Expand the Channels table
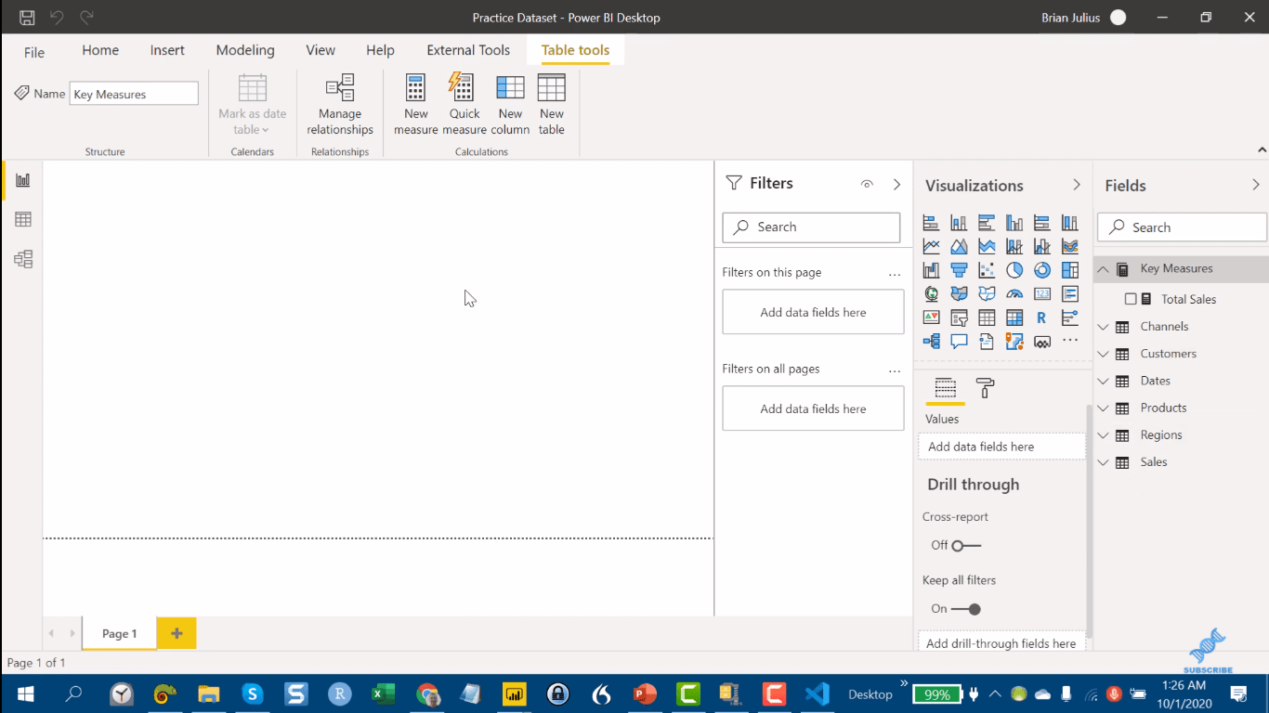The height and width of the screenshot is (713, 1269). click(x=1104, y=327)
